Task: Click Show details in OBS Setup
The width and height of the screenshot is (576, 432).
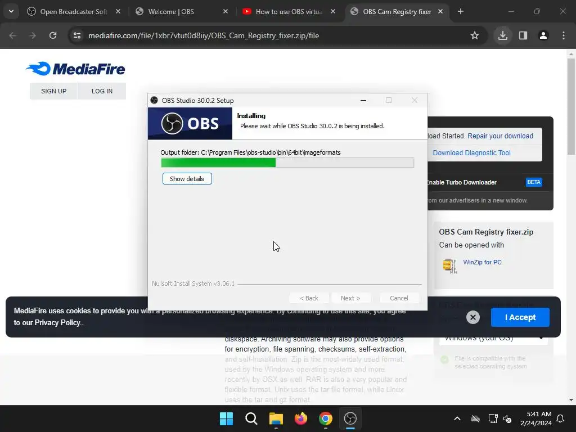Action: [x=187, y=179]
